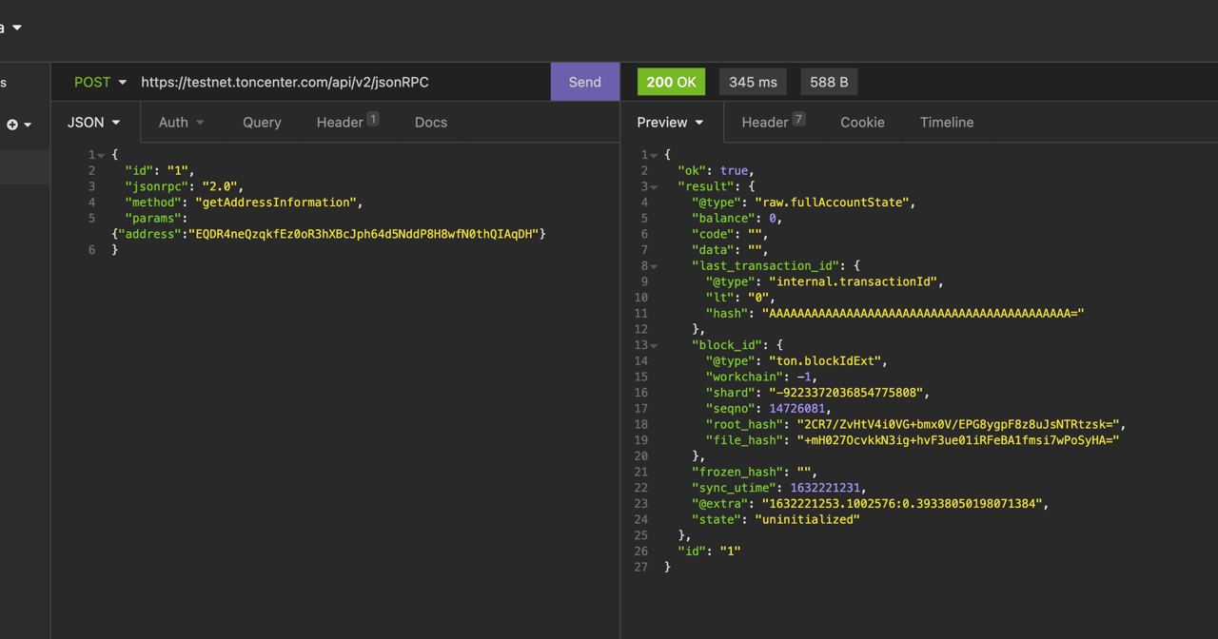Open the POST method dropdown

100,82
